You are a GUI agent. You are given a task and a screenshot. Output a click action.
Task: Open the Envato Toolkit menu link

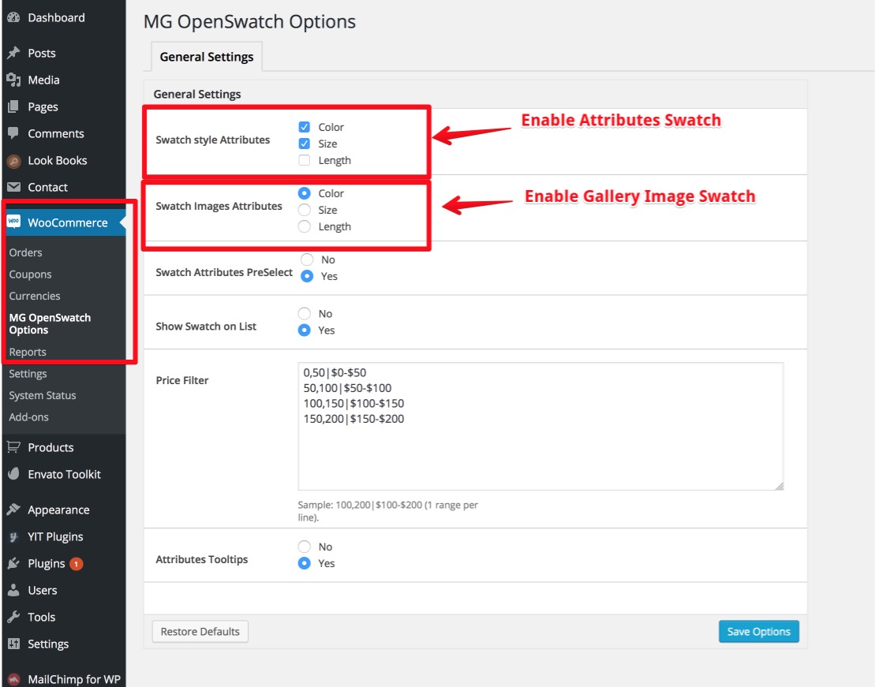click(x=64, y=474)
